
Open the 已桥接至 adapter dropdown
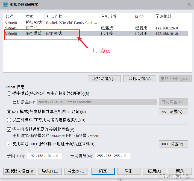(x=97, y=102)
